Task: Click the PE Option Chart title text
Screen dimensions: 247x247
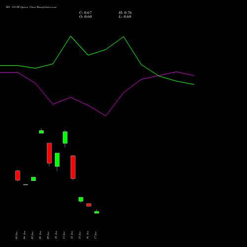Action: point(31,7)
